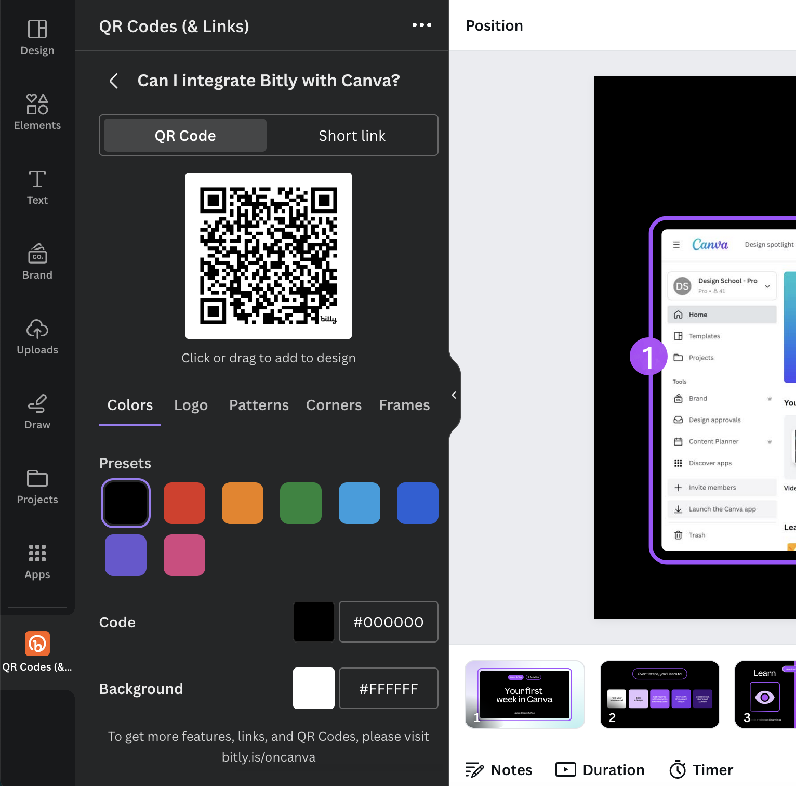Viewport: 796px width, 786px height.
Task: Click the hamburger menu icon in canvas image
Action: 676,245
